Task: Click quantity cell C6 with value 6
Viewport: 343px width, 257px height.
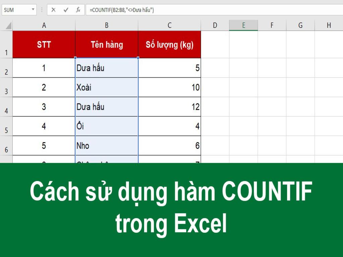Action: coord(169,146)
